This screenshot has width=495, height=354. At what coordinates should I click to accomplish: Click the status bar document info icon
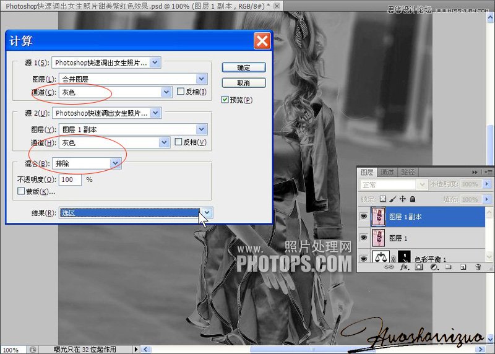click(33, 350)
